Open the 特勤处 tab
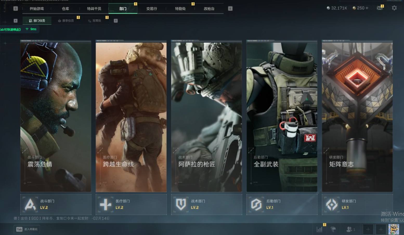 tap(180, 9)
